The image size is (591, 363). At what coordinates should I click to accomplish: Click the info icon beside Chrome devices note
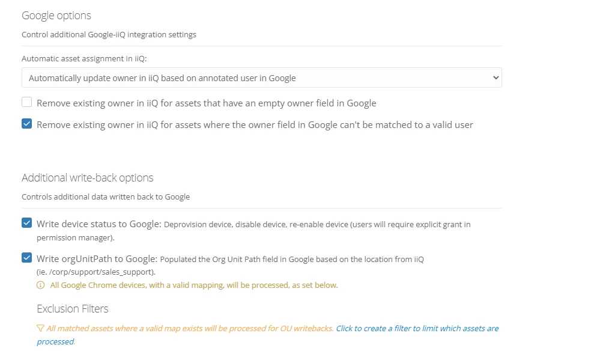41,285
